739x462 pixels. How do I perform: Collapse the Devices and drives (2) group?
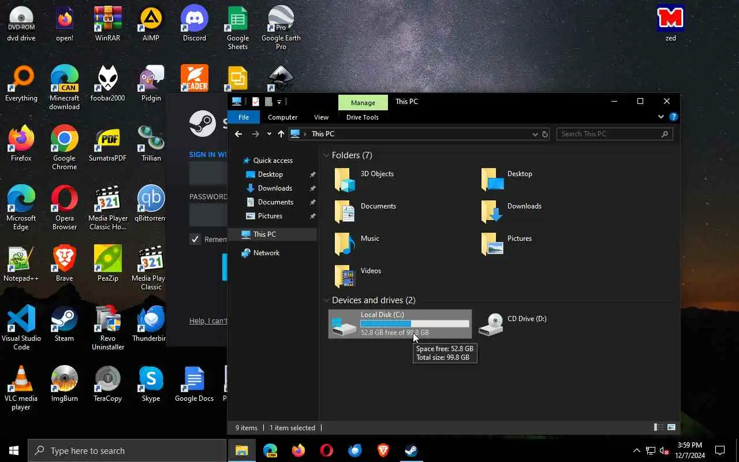click(326, 300)
